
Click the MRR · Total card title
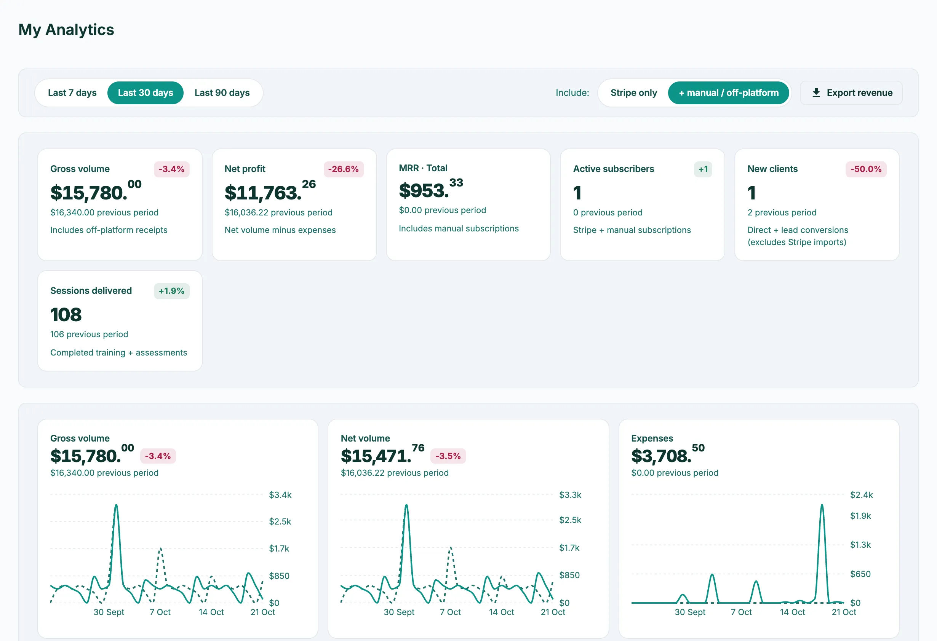tap(423, 168)
